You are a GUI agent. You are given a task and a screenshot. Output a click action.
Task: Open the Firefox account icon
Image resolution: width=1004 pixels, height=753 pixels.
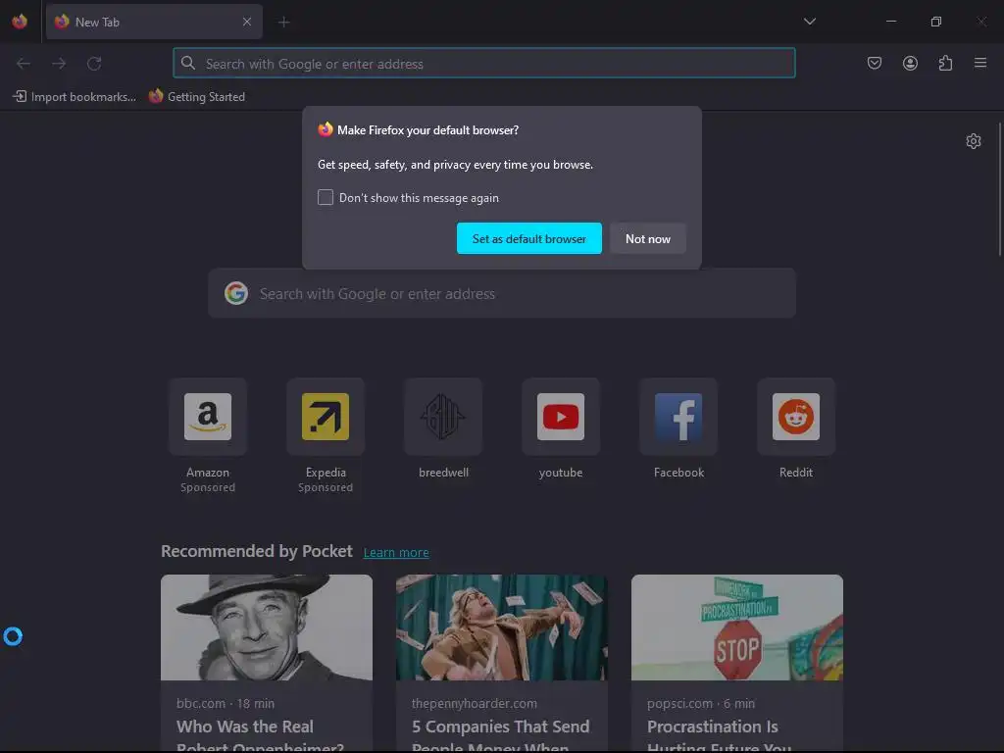click(x=910, y=63)
